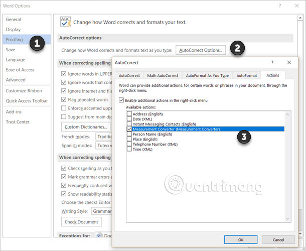Image resolution: width=306 pixels, height=251 pixels.
Task: Toggle Ignore Internet and file addresses checkbox
Action: [64, 91]
